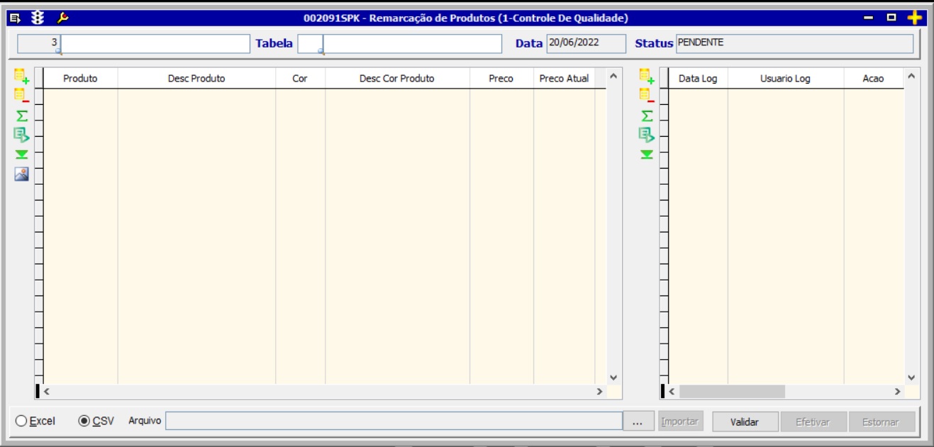Click the sum icon beside the log grid

point(646,115)
